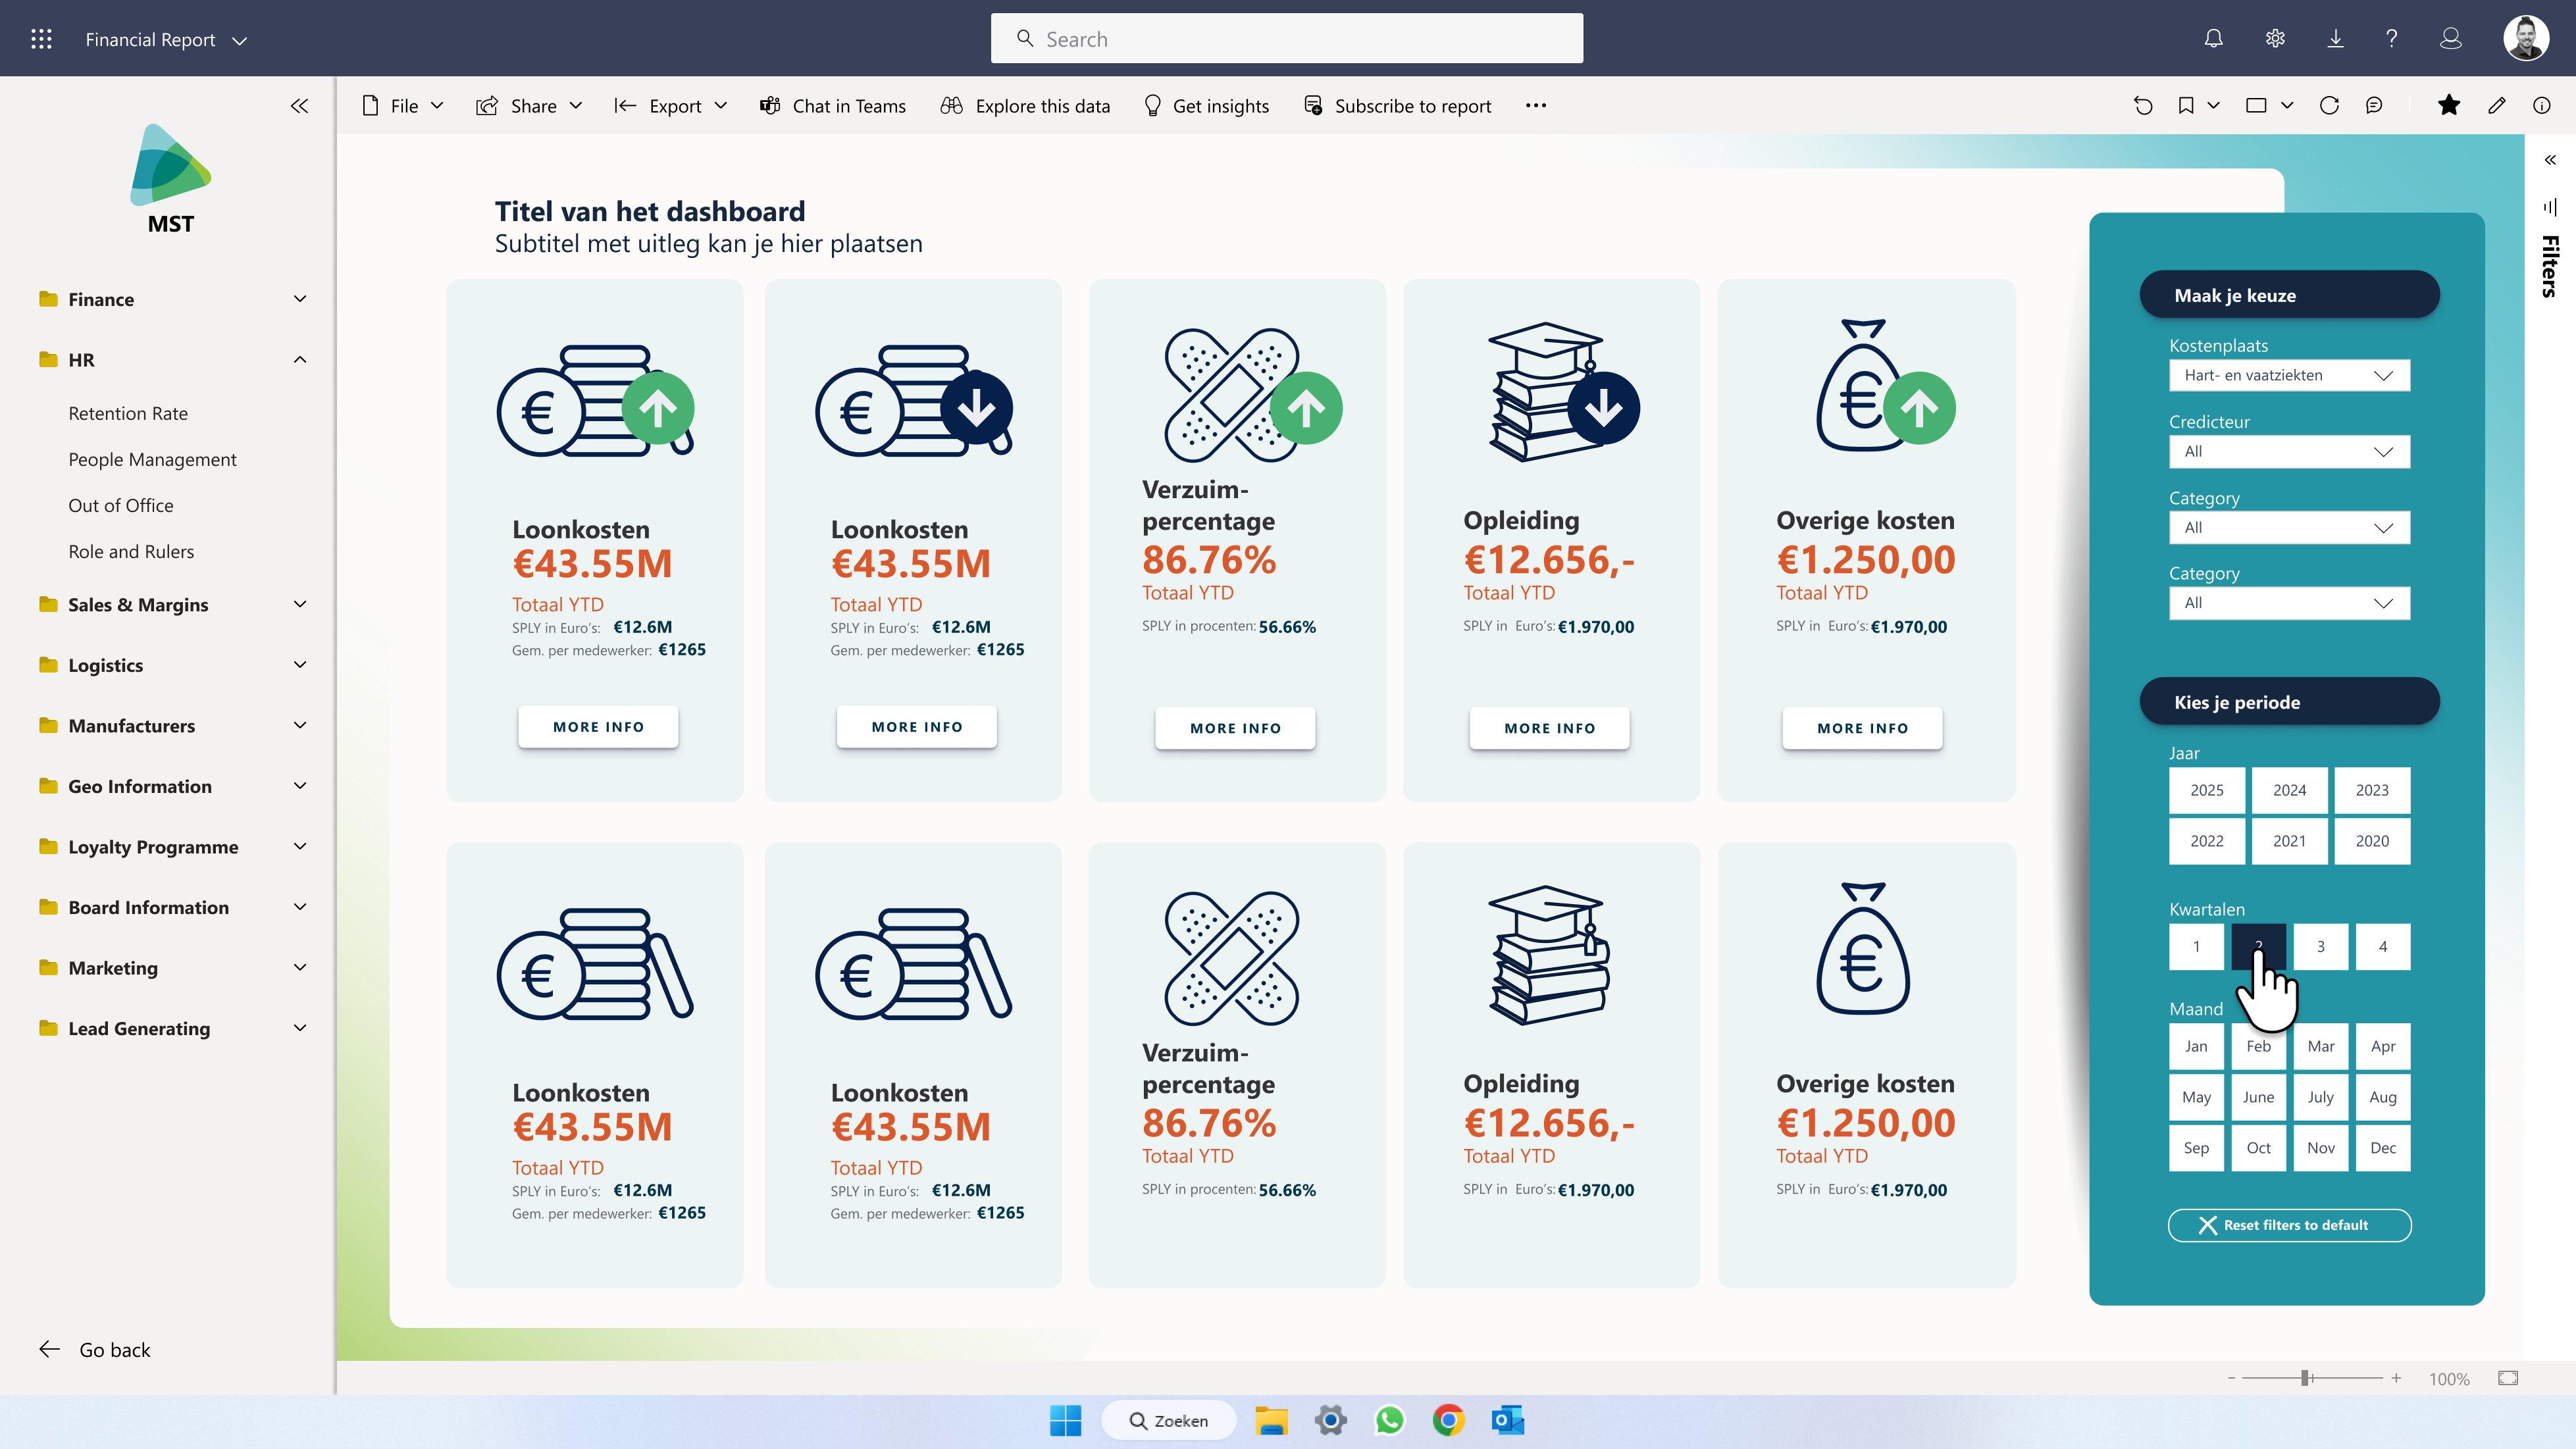Open WhatsApp from the taskbar
This screenshot has width=2576, height=1449.
click(1389, 1420)
